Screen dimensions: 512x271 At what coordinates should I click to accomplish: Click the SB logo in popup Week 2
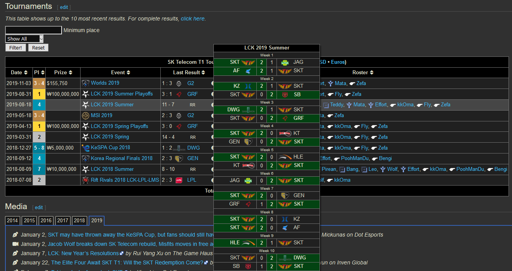[285, 95]
